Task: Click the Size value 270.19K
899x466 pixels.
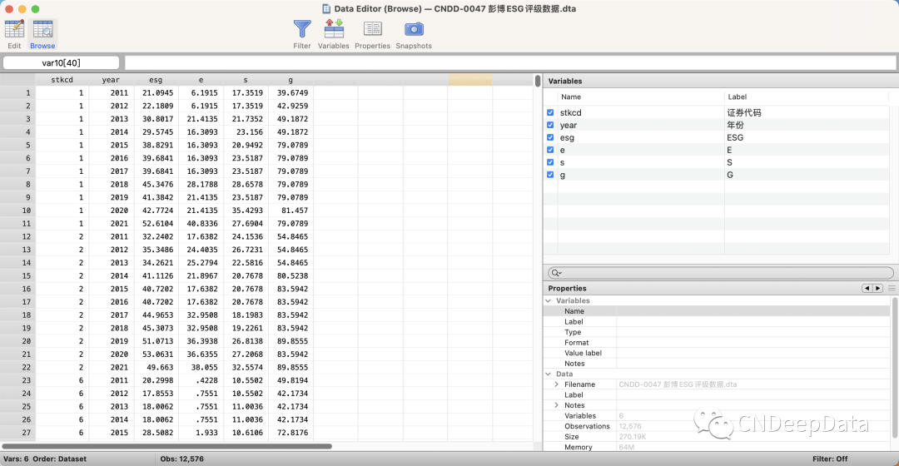Action: (x=633, y=437)
